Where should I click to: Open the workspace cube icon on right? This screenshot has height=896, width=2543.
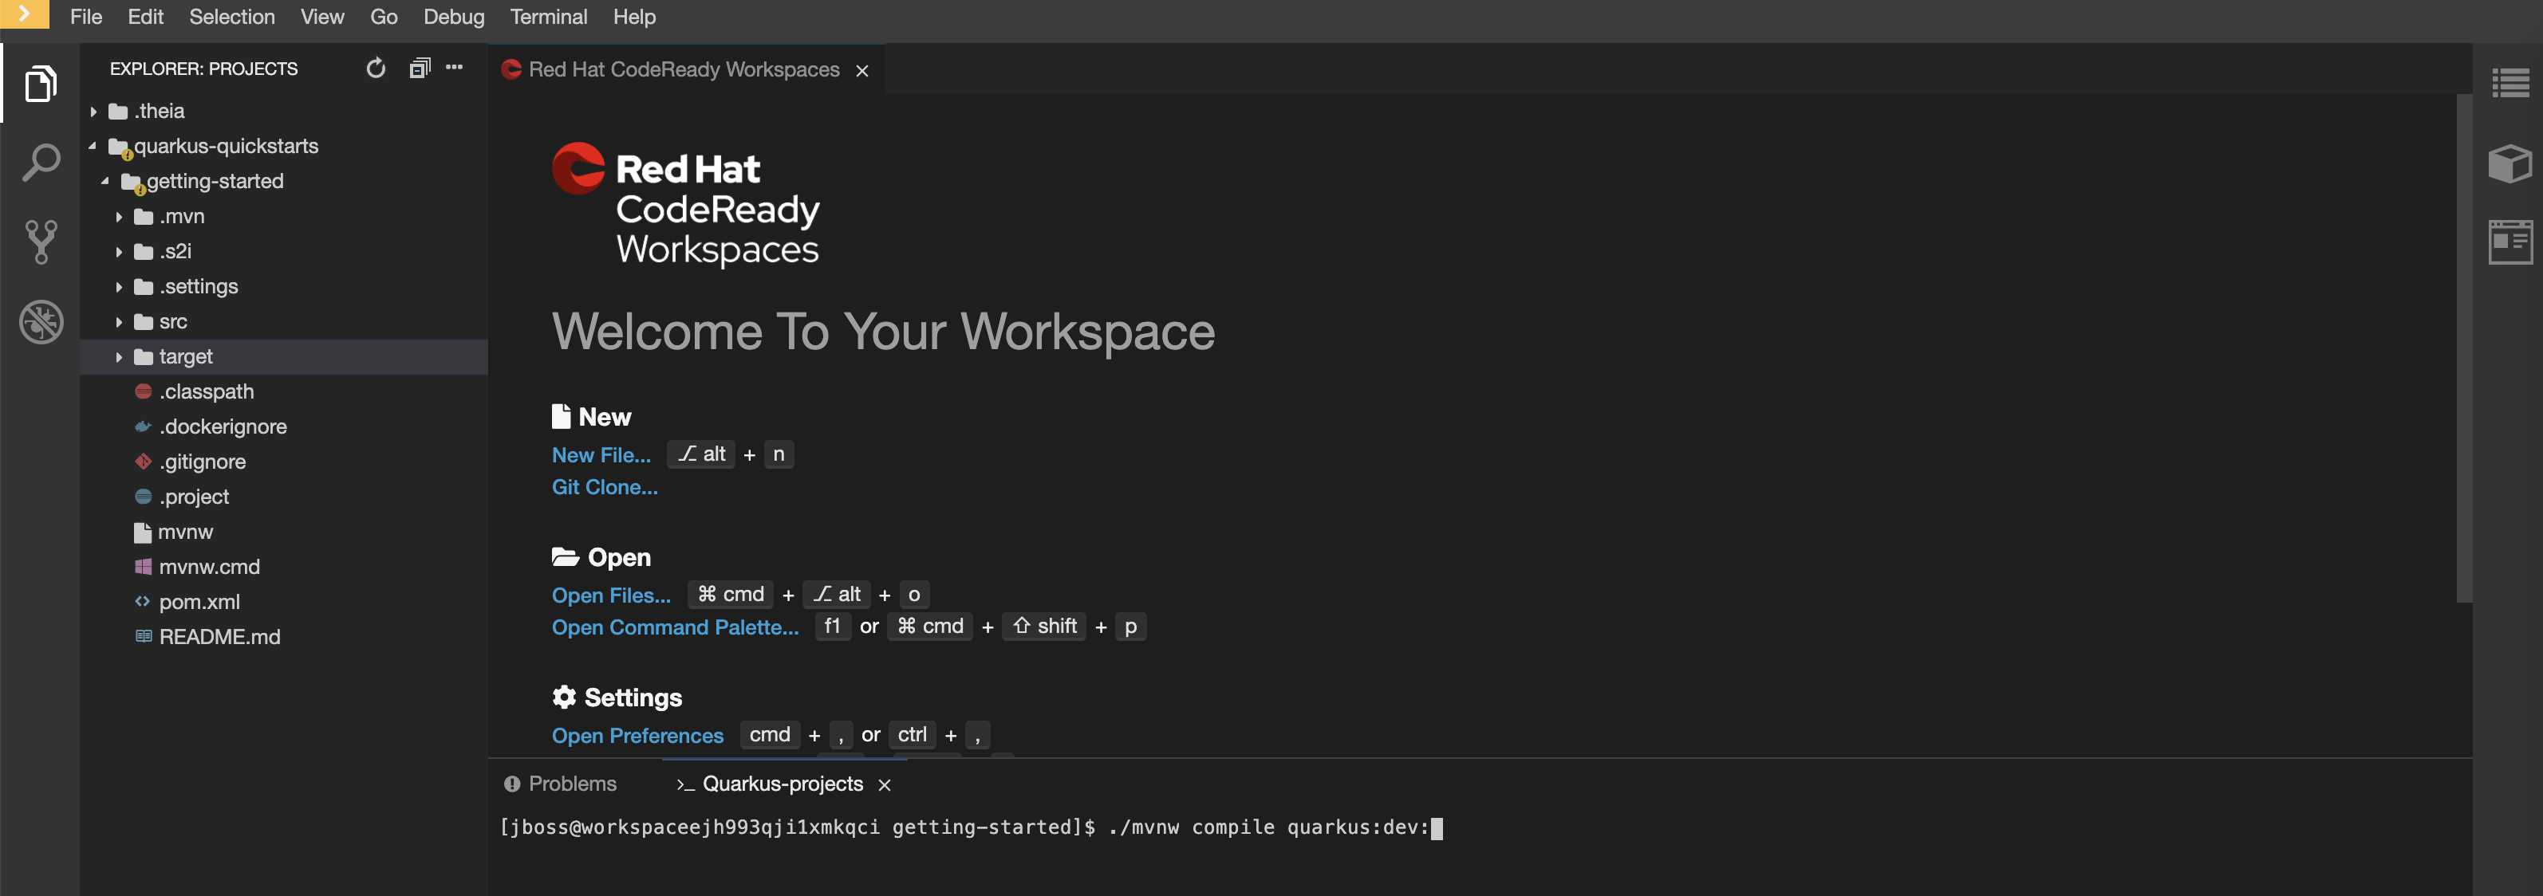tap(2510, 163)
